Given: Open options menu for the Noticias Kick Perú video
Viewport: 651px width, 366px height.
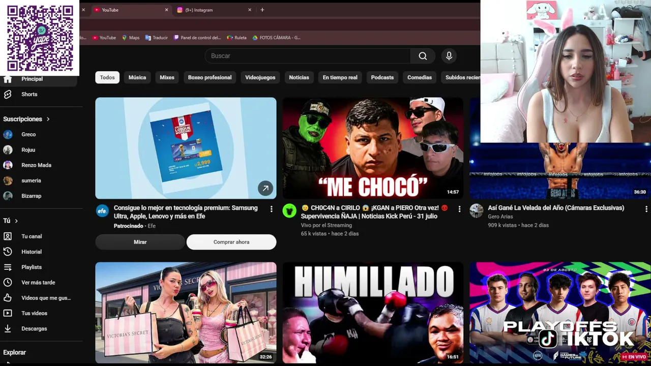Looking at the screenshot, I should click(x=459, y=209).
